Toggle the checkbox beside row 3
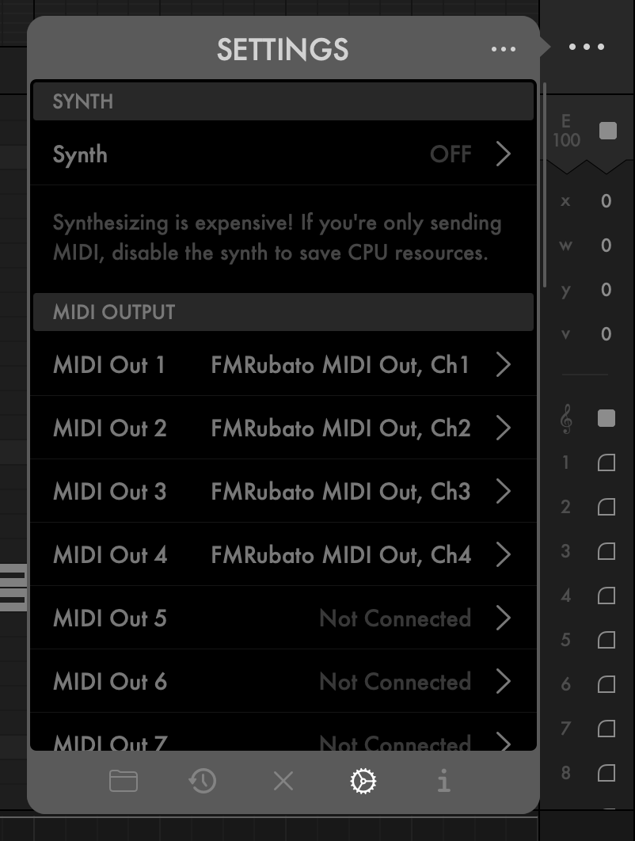Image resolution: width=635 pixels, height=841 pixels. point(606,551)
